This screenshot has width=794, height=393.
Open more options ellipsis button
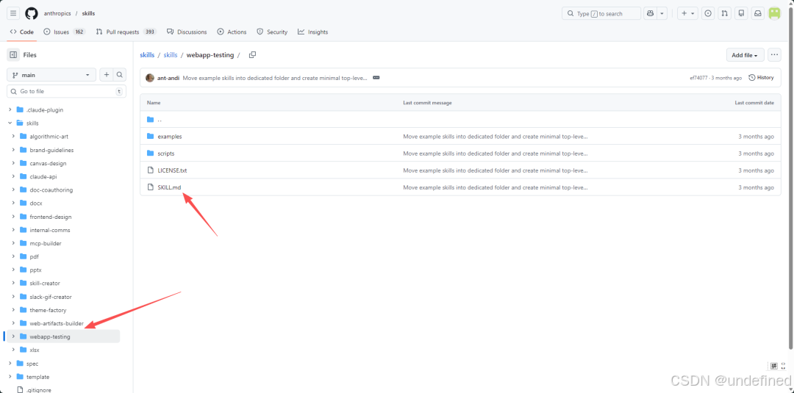774,54
